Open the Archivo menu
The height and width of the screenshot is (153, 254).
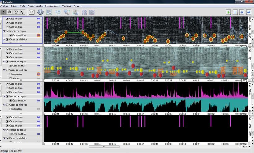click(x=5, y=6)
